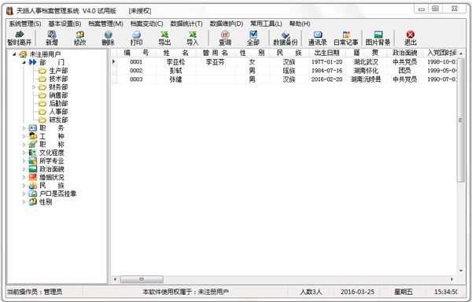
Task: Click vertical scrollbar down arrow
Action: coord(461,271)
